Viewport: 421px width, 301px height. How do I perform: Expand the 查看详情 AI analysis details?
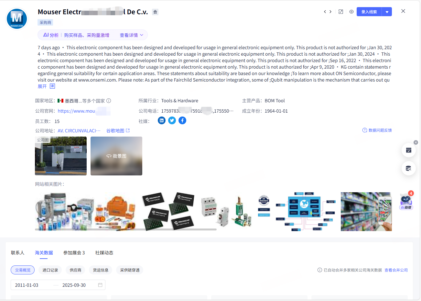click(x=131, y=35)
